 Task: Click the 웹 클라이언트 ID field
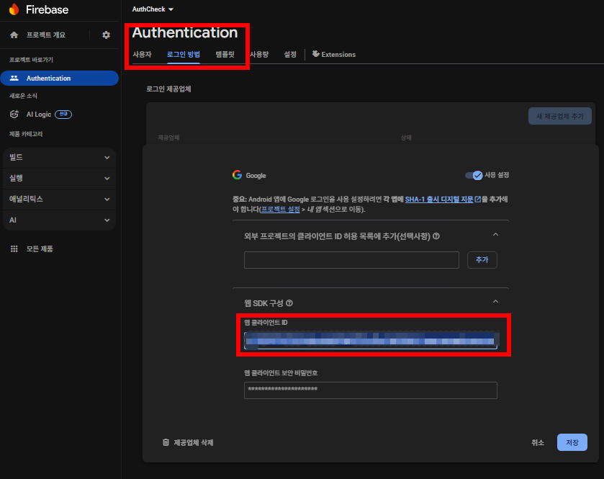[371, 340]
